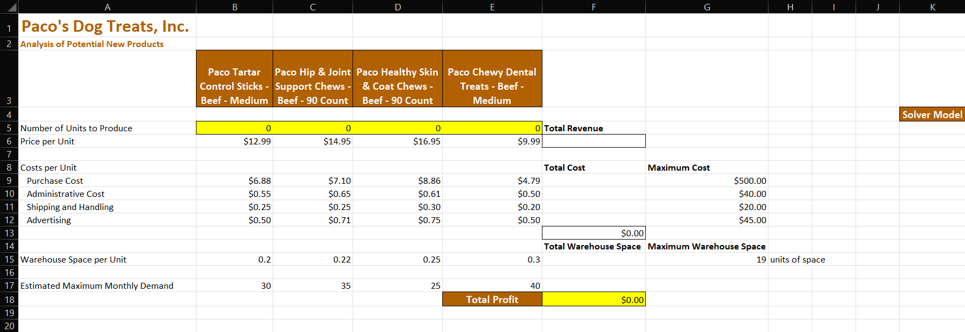
Task: Select row 13 header
Action: (x=9, y=233)
